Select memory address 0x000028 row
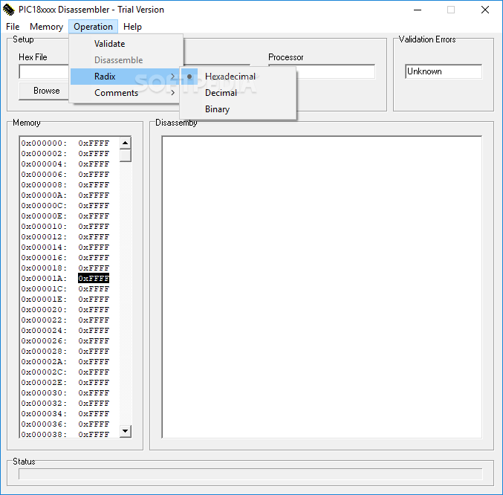 click(x=65, y=352)
